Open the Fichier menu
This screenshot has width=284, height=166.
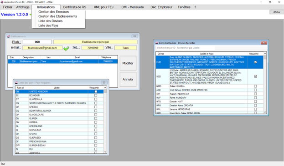pyautogui.click(x=8, y=7)
